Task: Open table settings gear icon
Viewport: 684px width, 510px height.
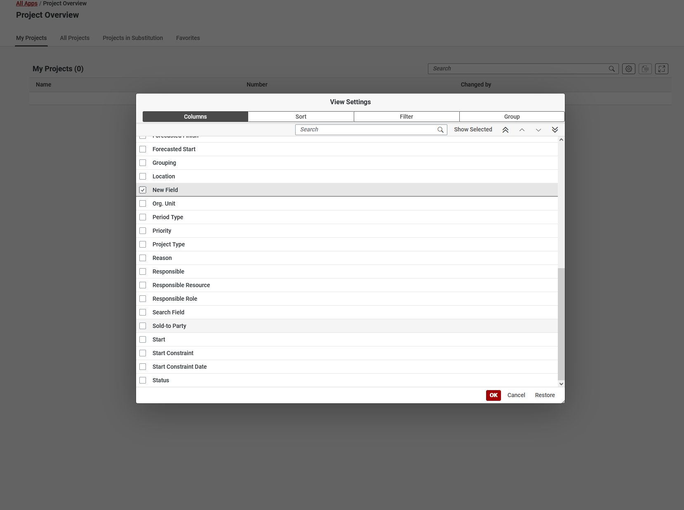Action: (x=629, y=69)
